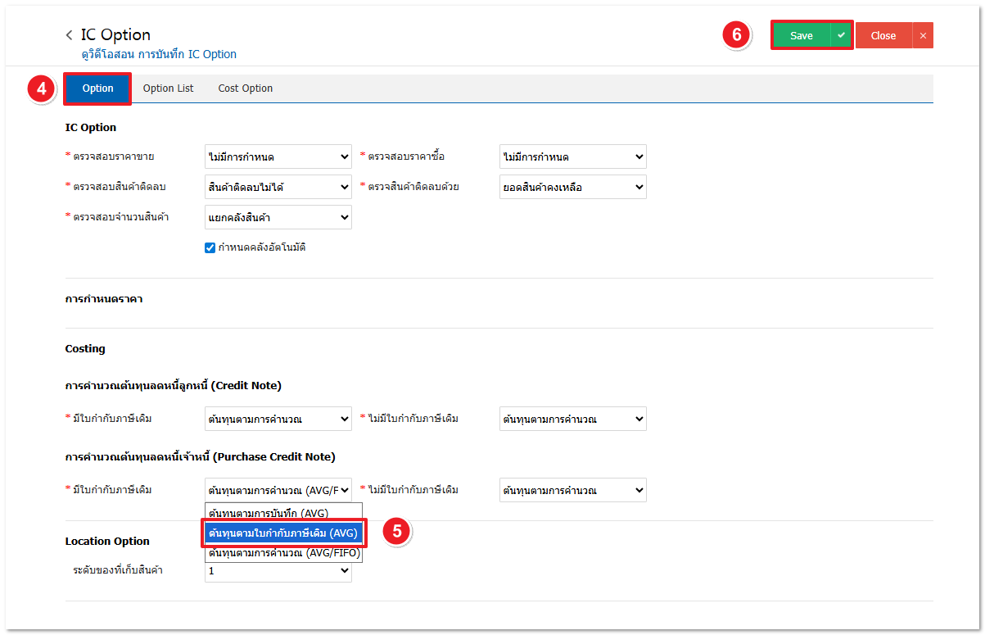Open the ตรวจสินค้าติดลบด้วย dropdown

point(572,187)
